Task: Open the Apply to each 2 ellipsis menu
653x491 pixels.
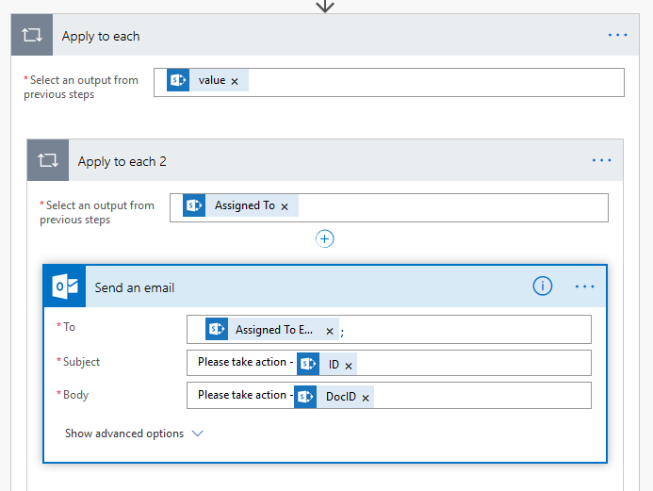Action: [x=601, y=161]
